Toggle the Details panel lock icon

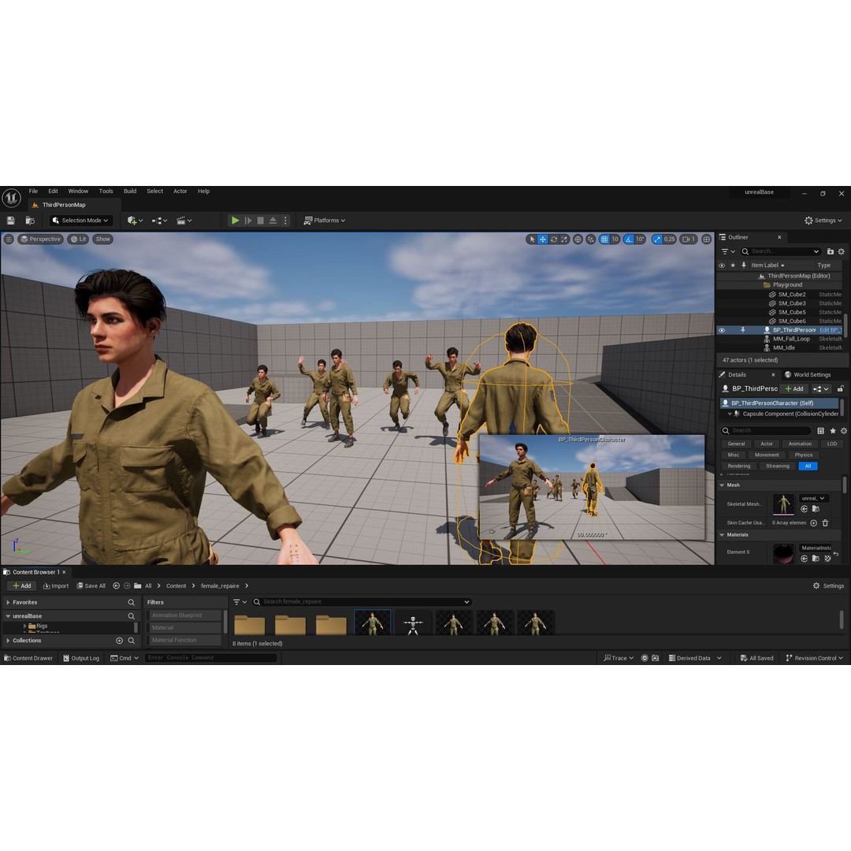click(x=840, y=388)
